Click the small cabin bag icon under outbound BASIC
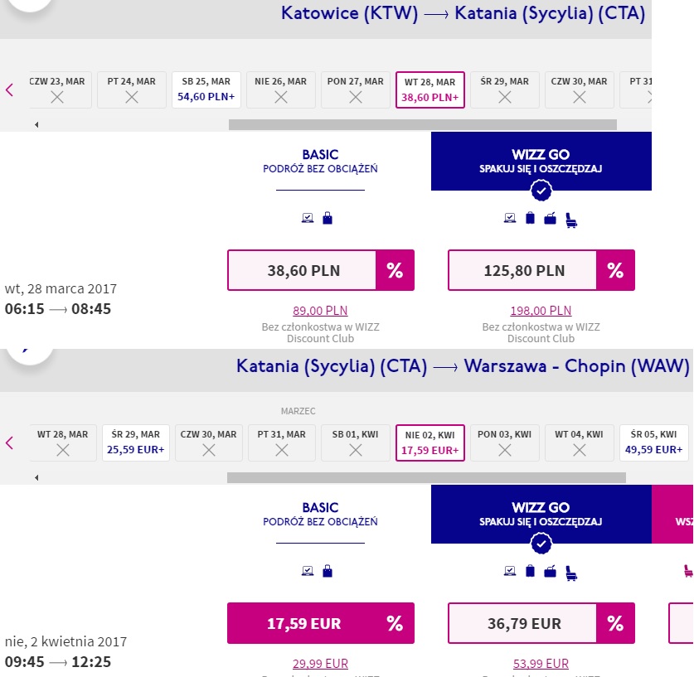 coord(328,218)
